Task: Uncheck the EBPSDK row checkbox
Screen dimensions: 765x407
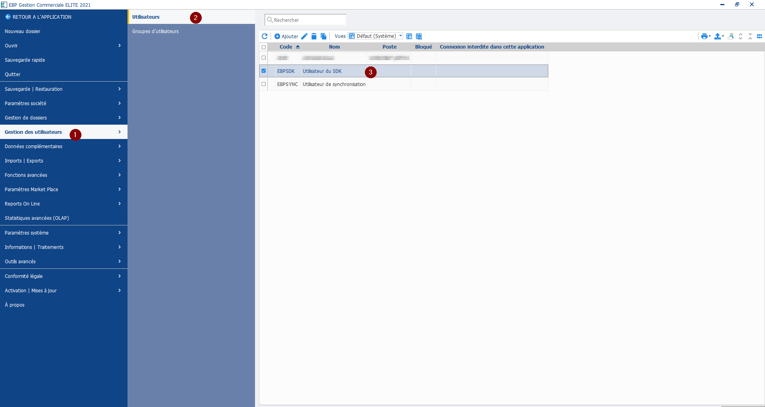Action: (263, 71)
